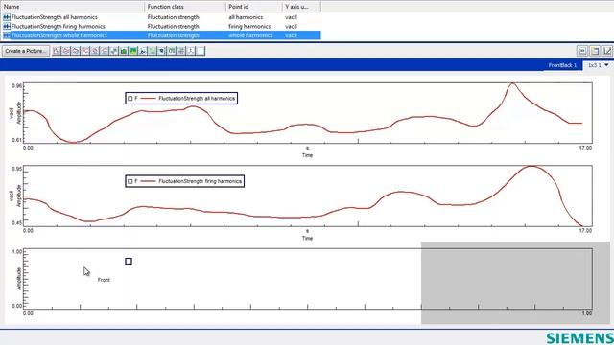Click icon of FluctuationStrength whole harmonics row

pos(7,35)
